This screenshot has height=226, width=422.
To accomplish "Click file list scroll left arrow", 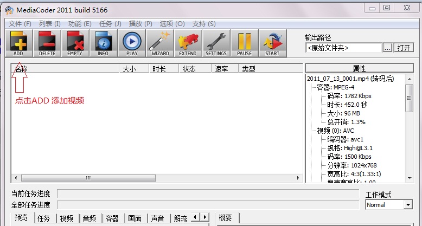I will 16,178.
